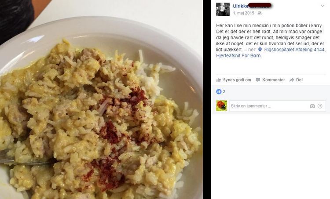Share the post with Del
Viewport: 330px width, 199px height.
tap(296, 80)
